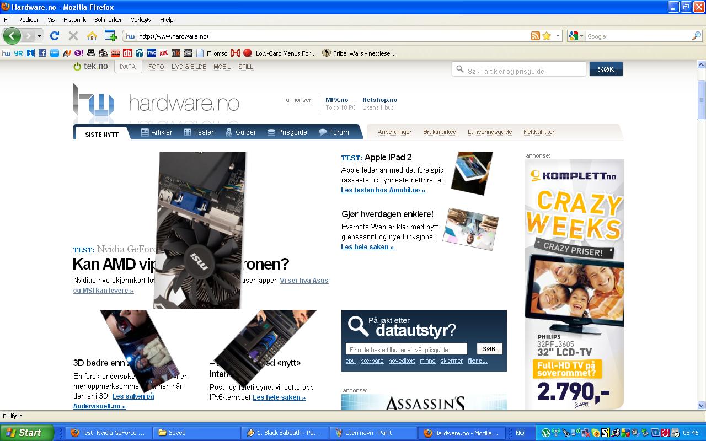This screenshot has height=441, width=706.
Task: Open the Historikk menu
Action: point(74,20)
